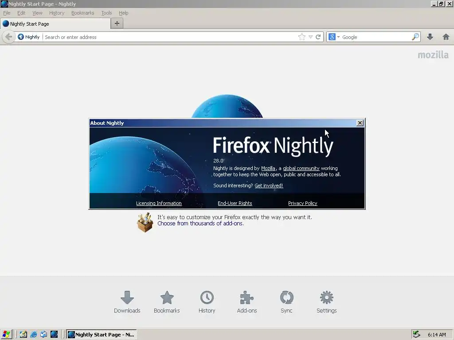454x340 pixels.
Task: Click the Back arrow navigation button
Action: coord(9,37)
